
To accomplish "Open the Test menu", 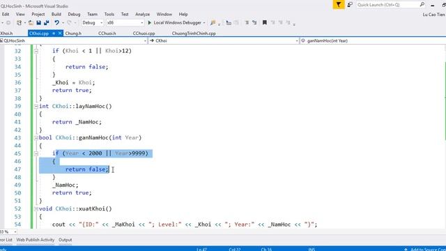I will (125, 14).
